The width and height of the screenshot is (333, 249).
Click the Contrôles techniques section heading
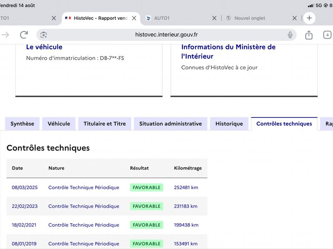point(48,148)
